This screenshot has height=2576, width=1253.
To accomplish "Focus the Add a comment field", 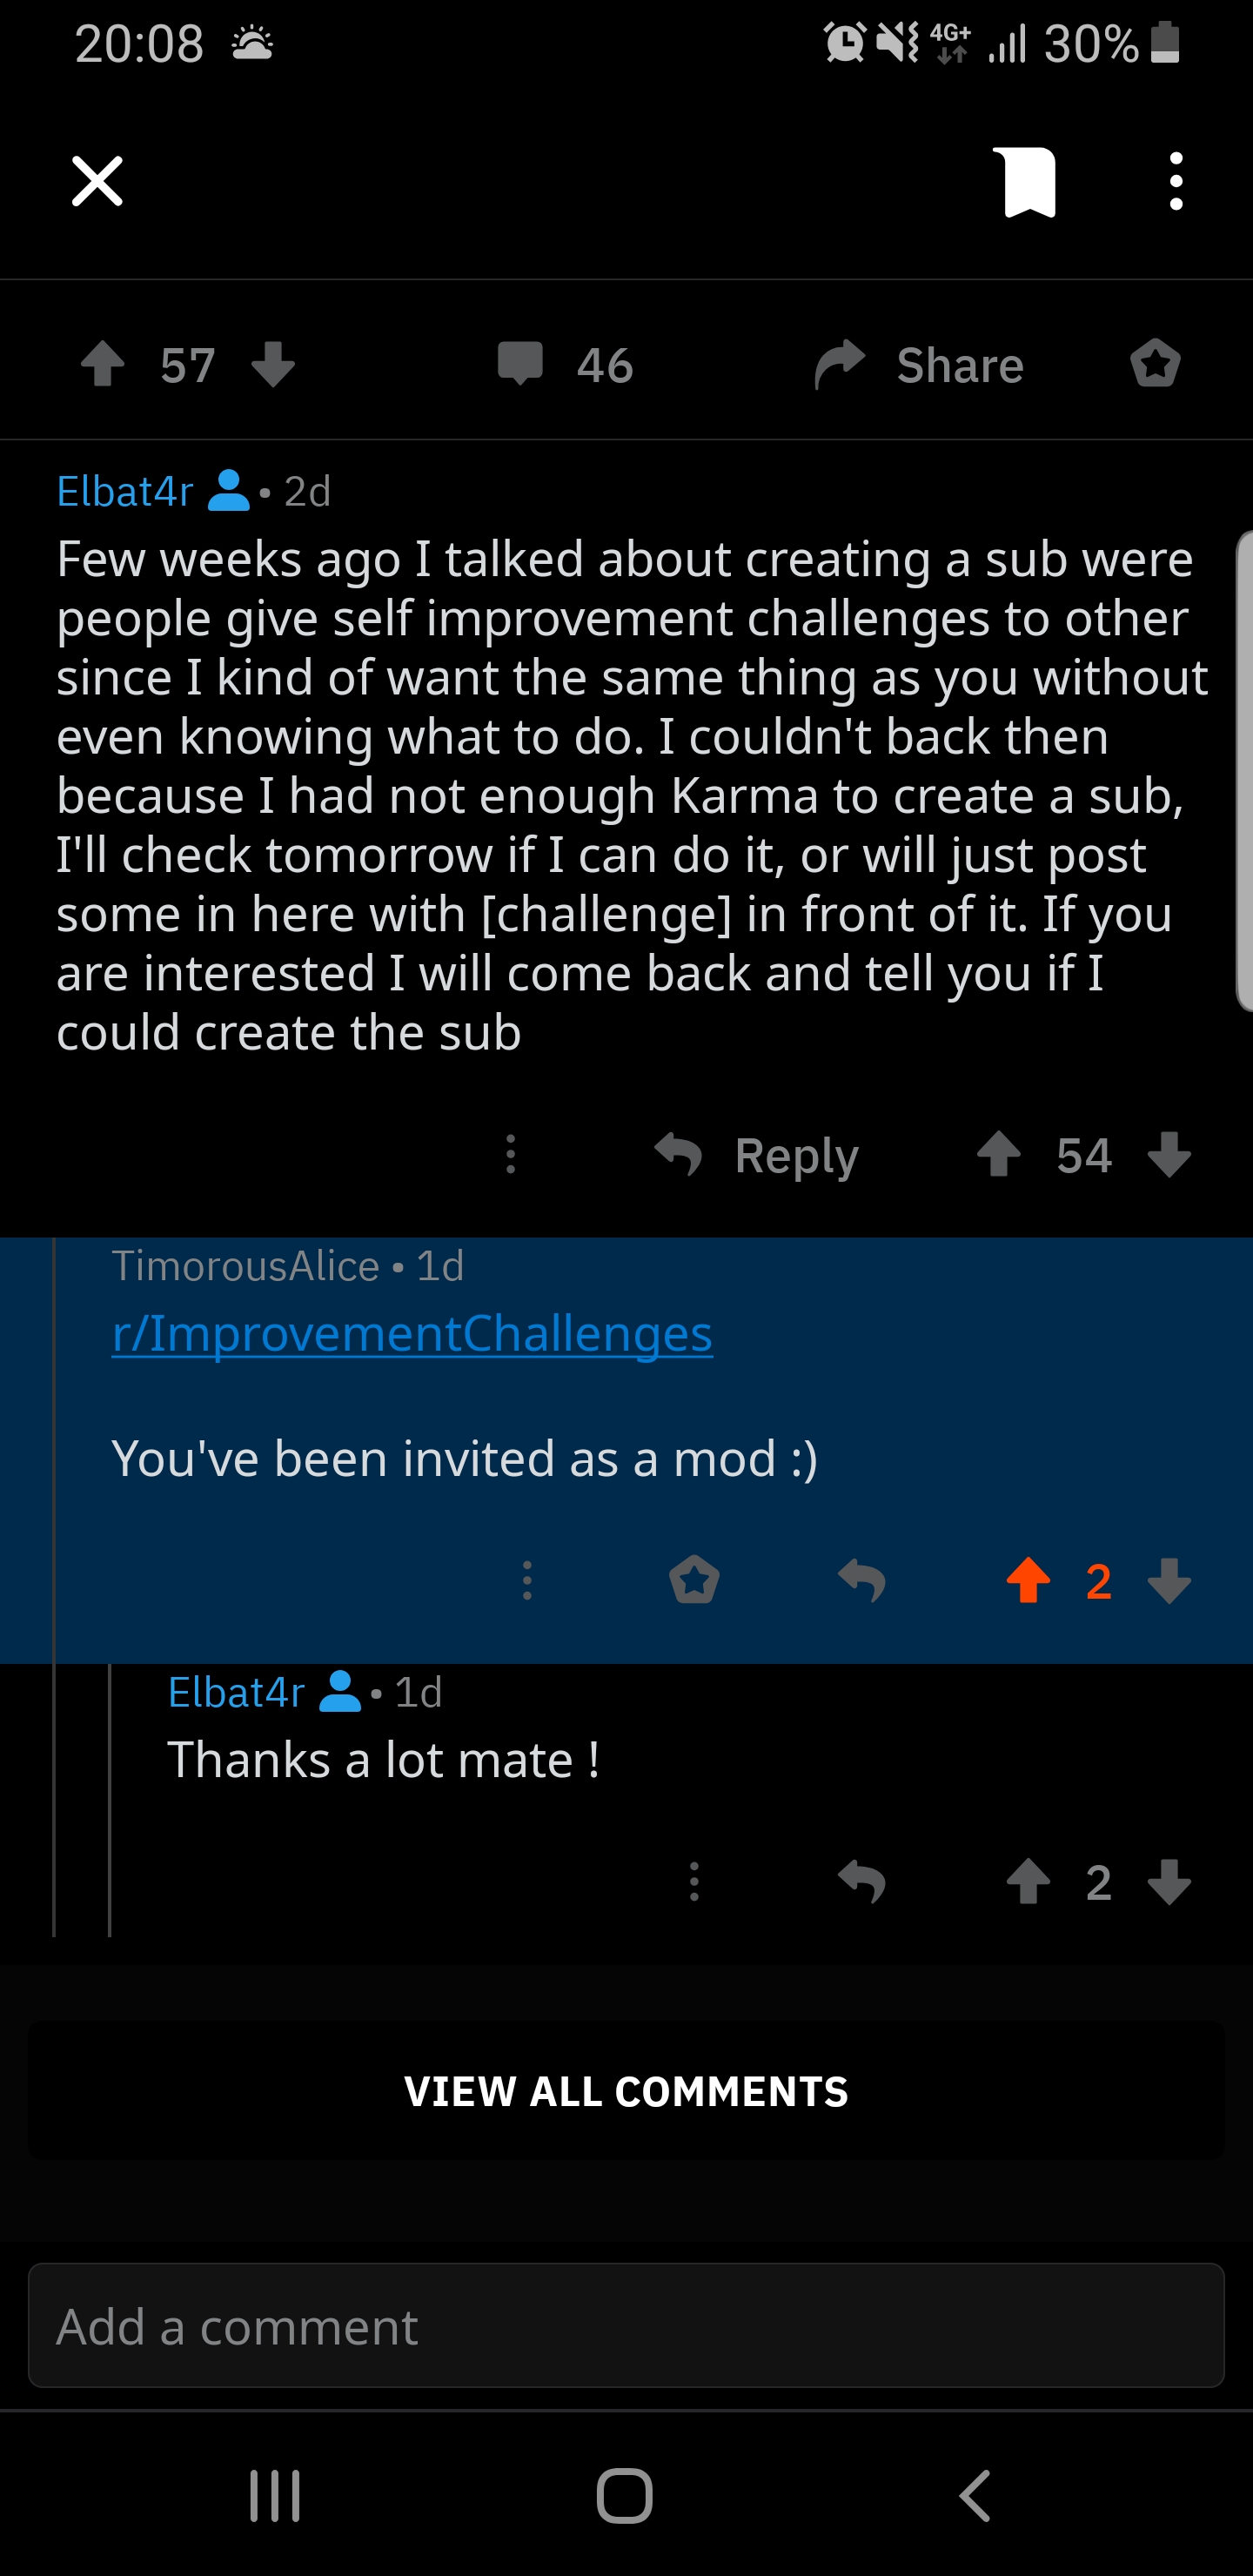I will tap(626, 2326).
